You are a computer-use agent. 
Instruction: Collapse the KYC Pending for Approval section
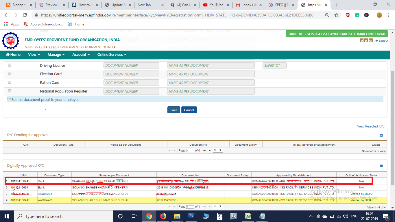(x=381, y=135)
